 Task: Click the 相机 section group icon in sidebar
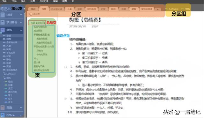coord(4,78)
